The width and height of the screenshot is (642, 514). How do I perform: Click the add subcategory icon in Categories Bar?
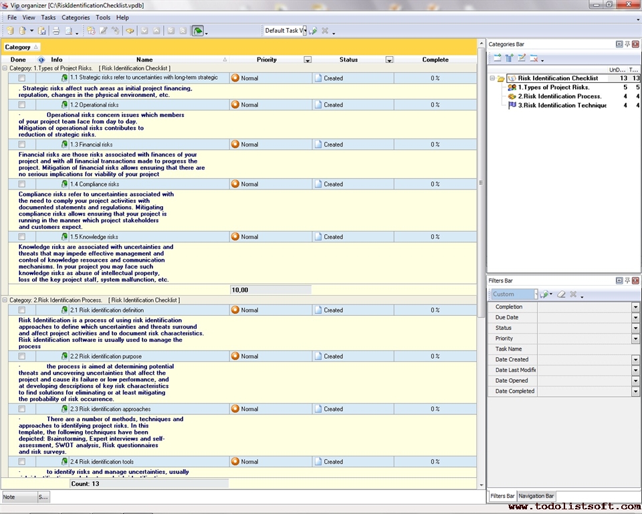[510, 59]
